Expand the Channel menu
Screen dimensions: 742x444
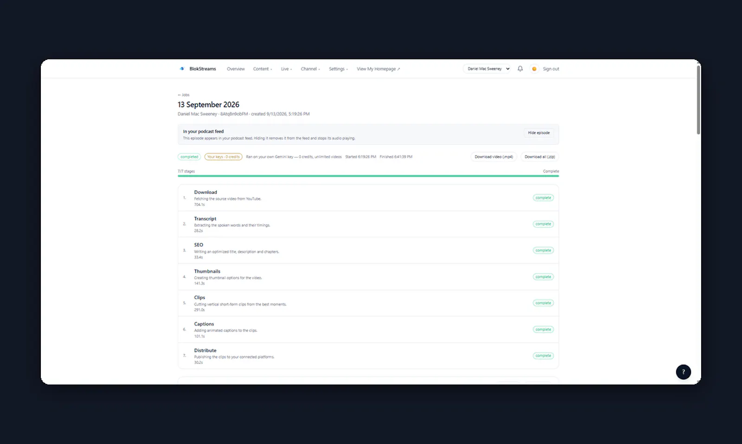[310, 69]
